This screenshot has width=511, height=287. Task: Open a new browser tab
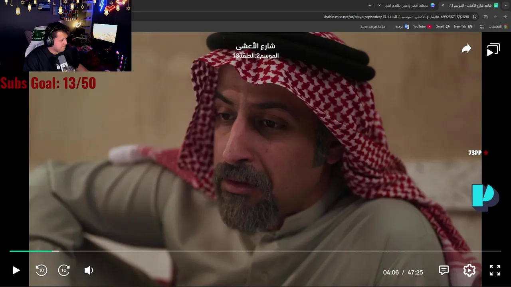coord(370,6)
